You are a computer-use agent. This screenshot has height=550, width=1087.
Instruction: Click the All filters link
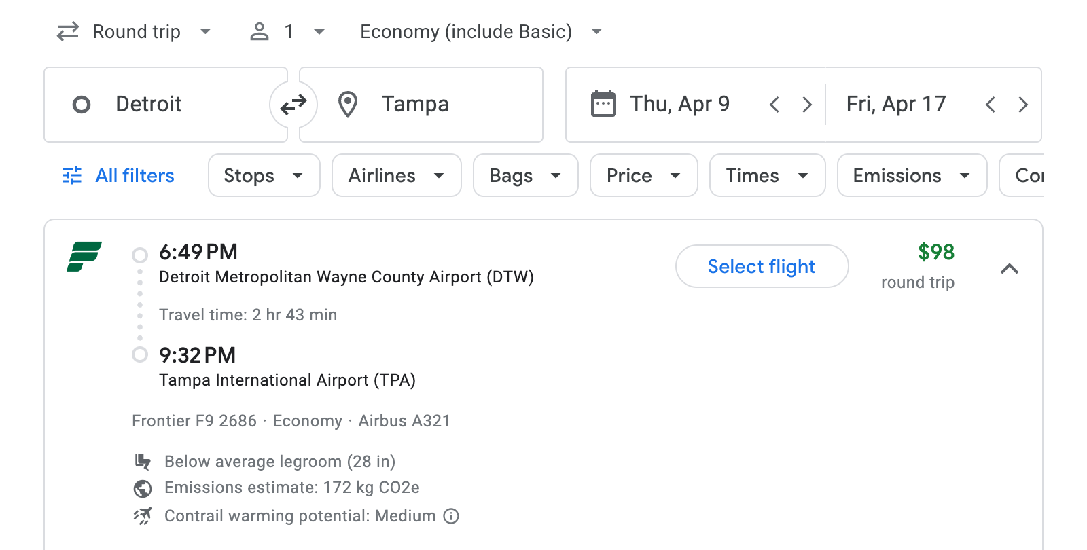(x=134, y=175)
